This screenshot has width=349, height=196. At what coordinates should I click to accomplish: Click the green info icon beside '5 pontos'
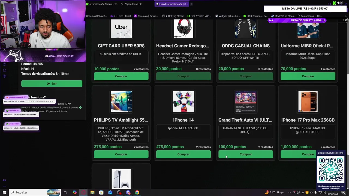(80, 108)
